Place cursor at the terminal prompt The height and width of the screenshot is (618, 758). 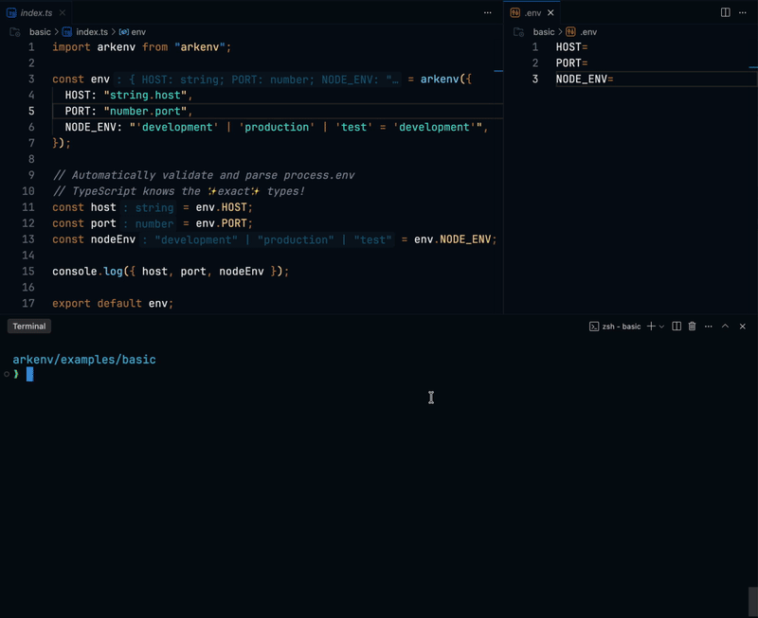[x=29, y=375]
